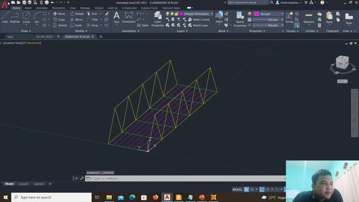Click the Group tool
Image resolution: width=359 pixels, height=202 pixels.
pyautogui.click(x=289, y=17)
